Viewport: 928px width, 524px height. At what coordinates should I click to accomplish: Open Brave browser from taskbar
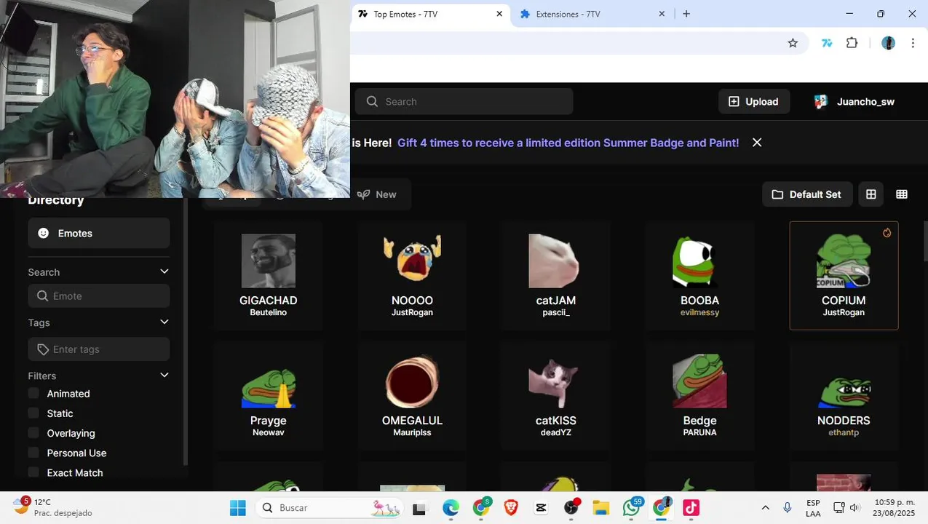pyautogui.click(x=511, y=508)
